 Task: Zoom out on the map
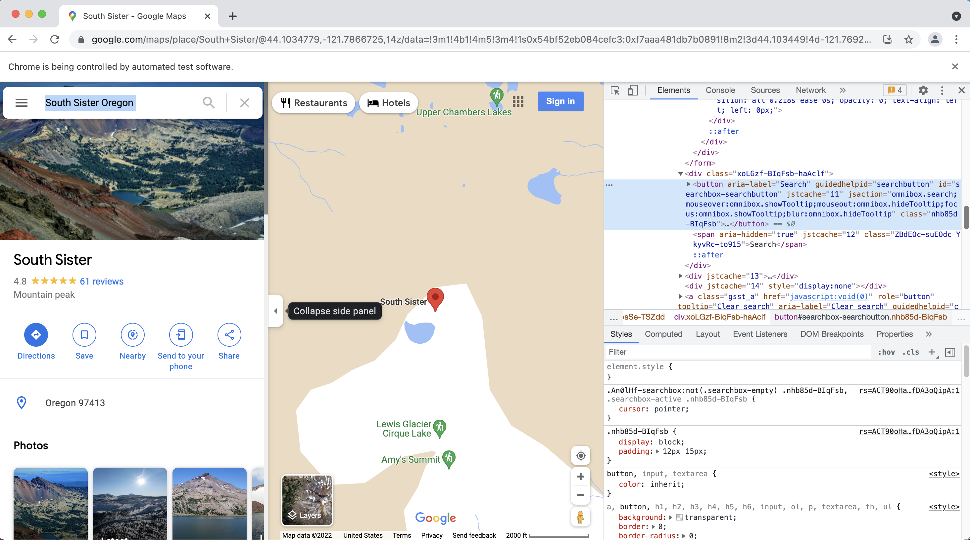tap(581, 495)
